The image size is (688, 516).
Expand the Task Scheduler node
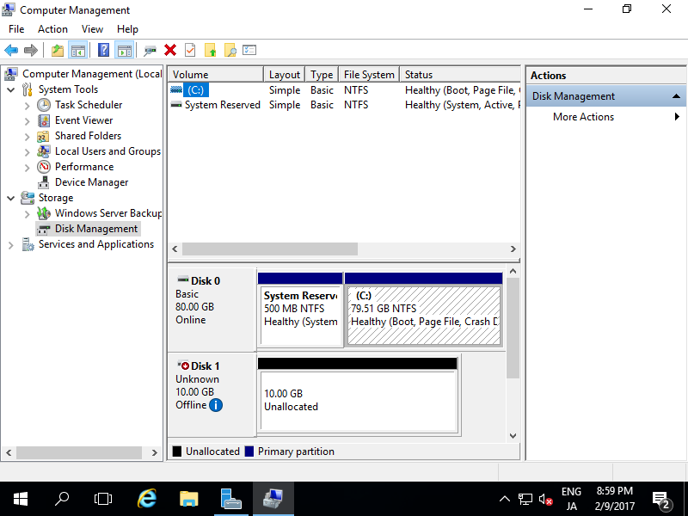[x=28, y=106]
